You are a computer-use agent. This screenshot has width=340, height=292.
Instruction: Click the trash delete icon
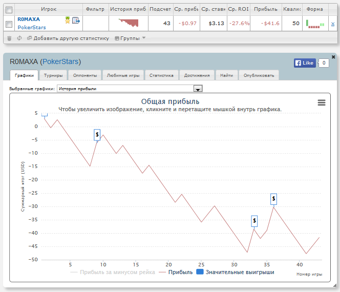pos(9,38)
